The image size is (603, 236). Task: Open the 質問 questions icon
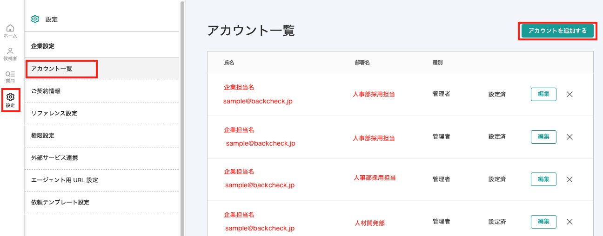tap(10, 77)
